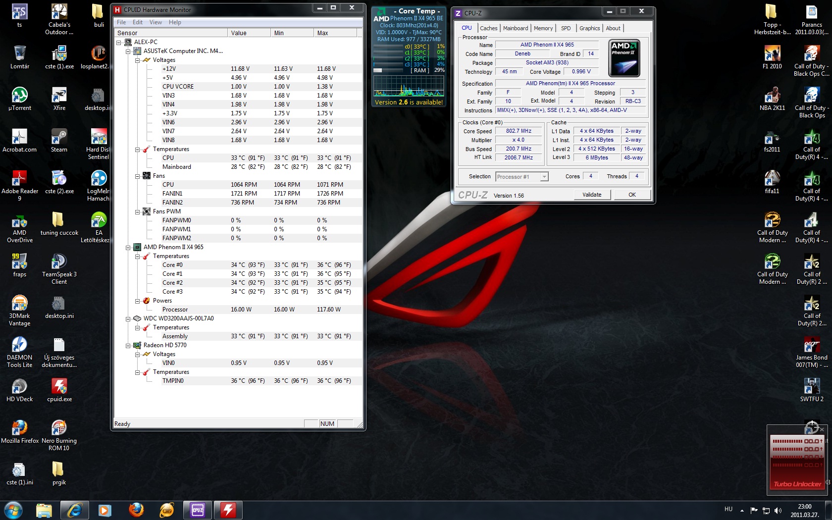Click the Windows Start orb

click(13, 510)
